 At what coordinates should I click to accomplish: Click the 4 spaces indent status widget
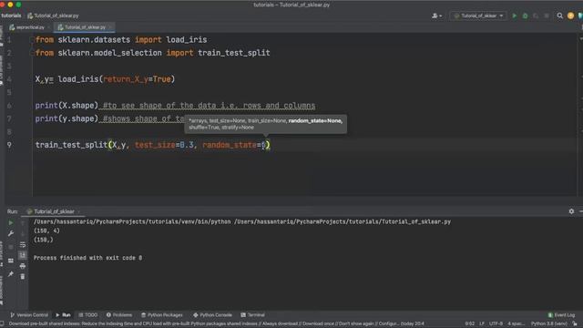click(x=517, y=324)
